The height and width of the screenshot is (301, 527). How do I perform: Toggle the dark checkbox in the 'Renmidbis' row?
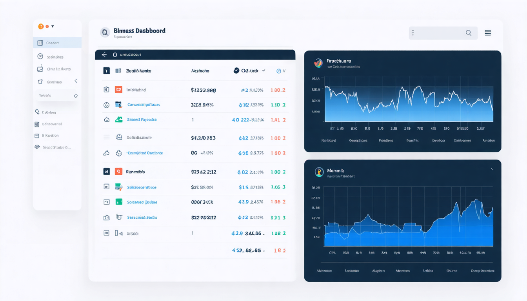(x=106, y=171)
